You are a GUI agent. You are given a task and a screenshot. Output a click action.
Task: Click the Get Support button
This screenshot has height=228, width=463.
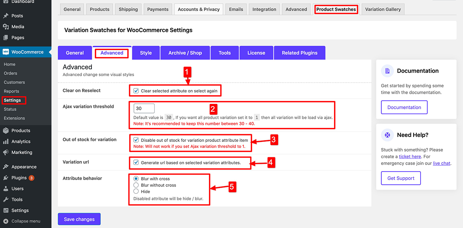pos(401,178)
